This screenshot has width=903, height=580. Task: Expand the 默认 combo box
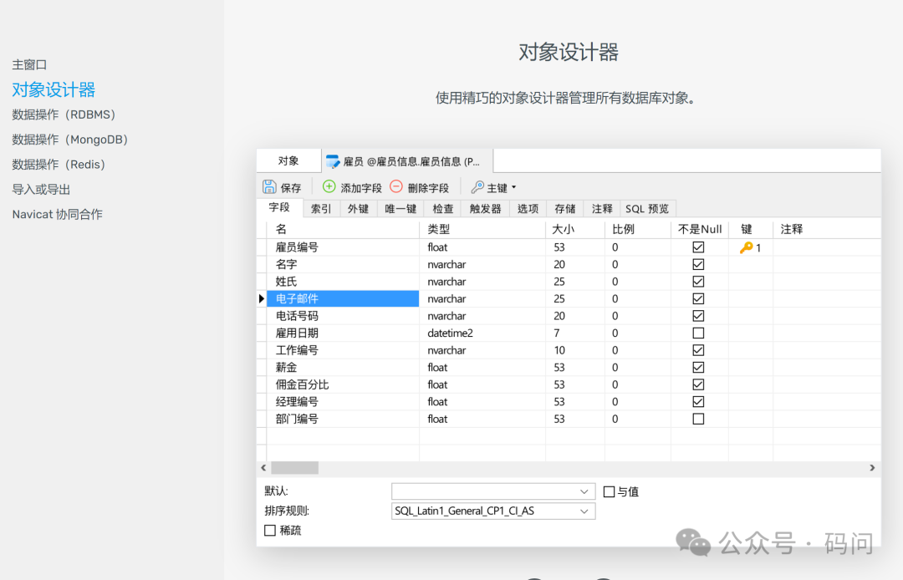click(x=584, y=492)
